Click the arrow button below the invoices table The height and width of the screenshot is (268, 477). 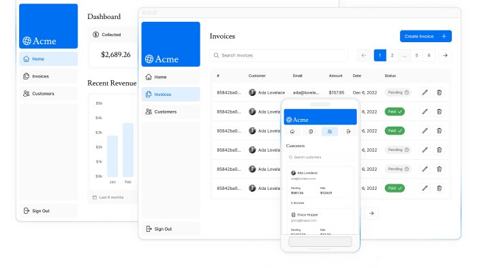pos(371,214)
